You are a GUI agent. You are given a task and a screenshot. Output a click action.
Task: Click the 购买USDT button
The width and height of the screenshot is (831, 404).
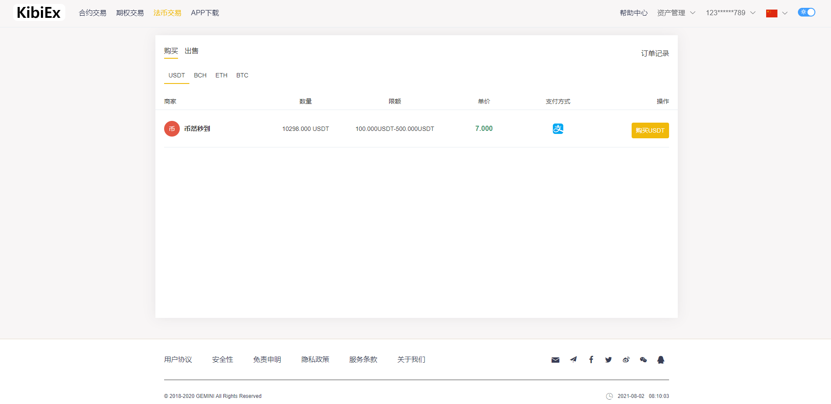(650, 130)
